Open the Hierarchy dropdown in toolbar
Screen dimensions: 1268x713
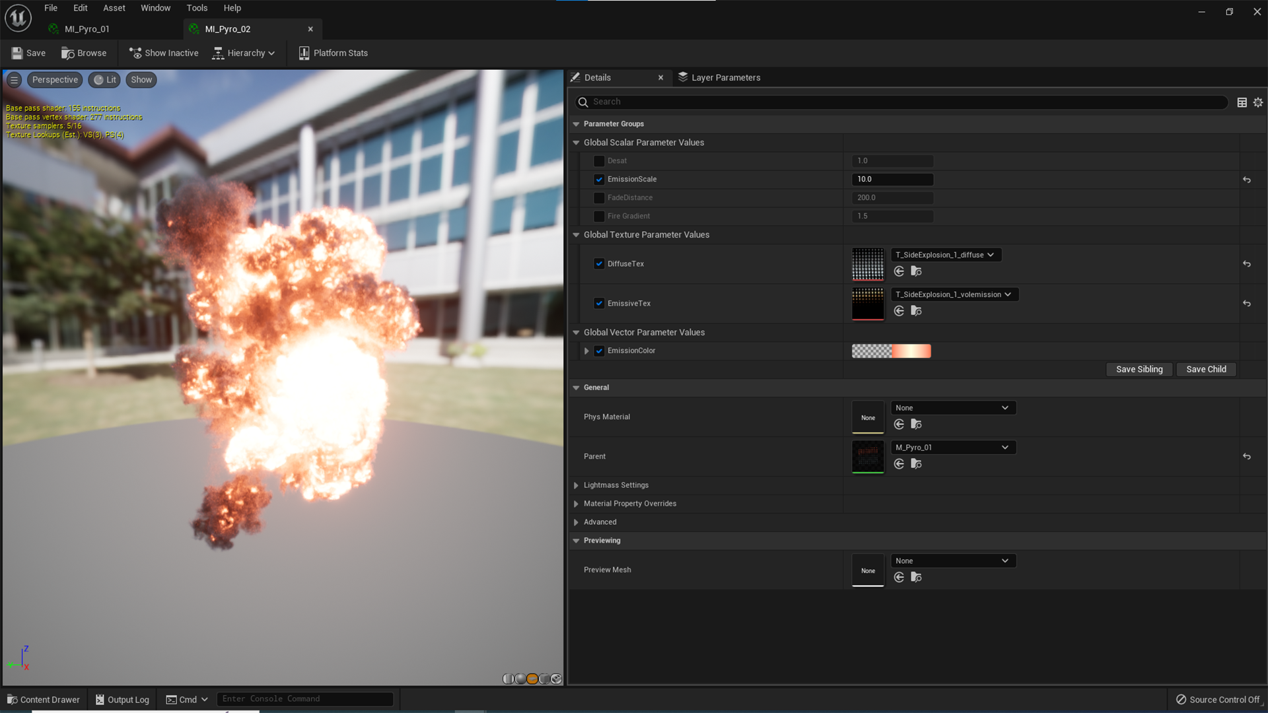[244, 53]
